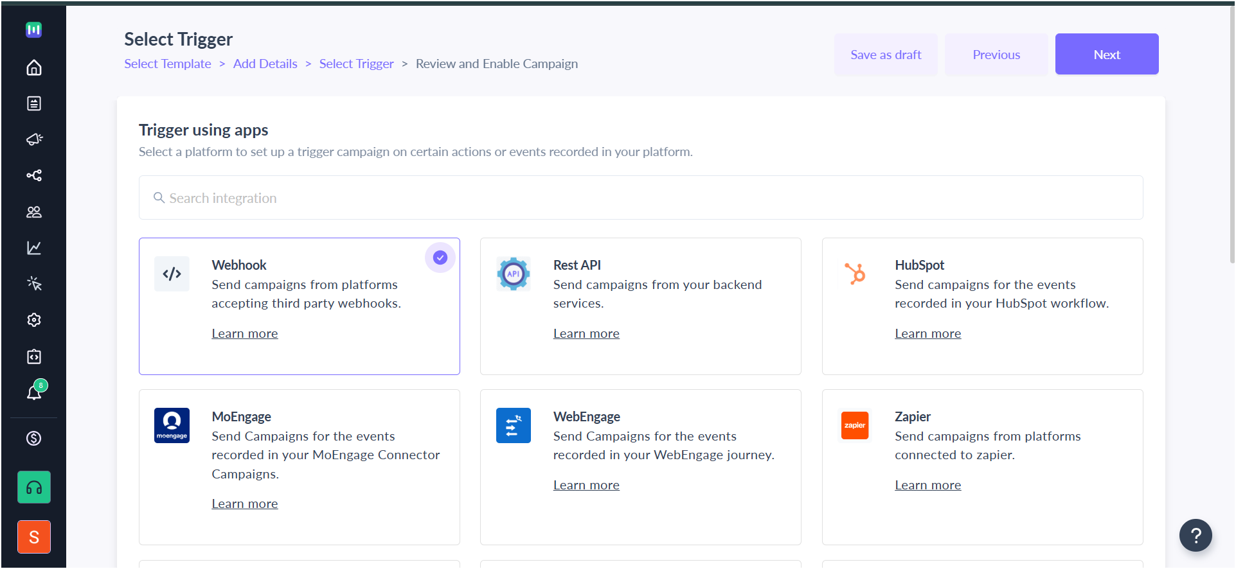1236x569 pixels.
Task: Focus the Search integration field
Action: [x=641, y=198]
